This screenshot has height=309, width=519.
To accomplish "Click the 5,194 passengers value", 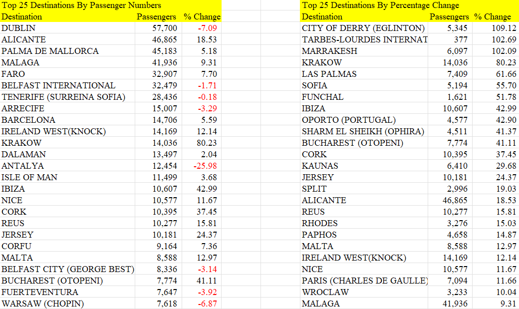I will point(457,85).
